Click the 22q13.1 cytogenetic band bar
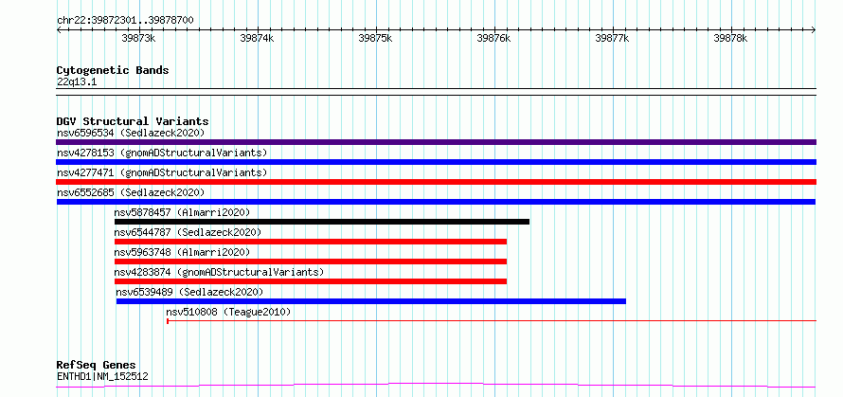Image resolution: width=843 pixels, height=397 pixels. (436, 92)
